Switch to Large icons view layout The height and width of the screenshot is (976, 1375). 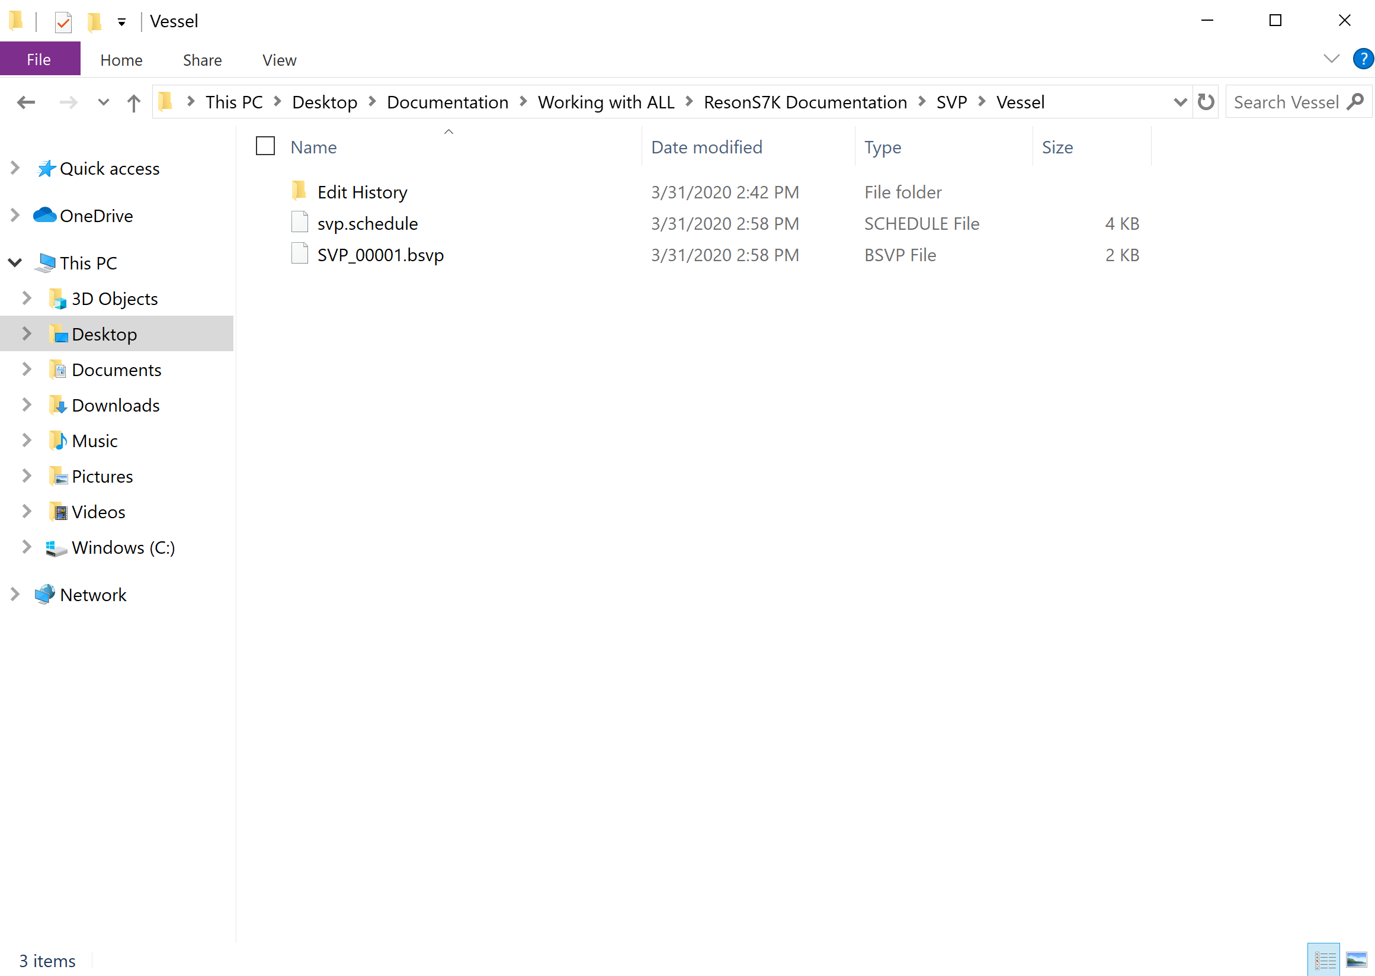(x=1357, y=960)
